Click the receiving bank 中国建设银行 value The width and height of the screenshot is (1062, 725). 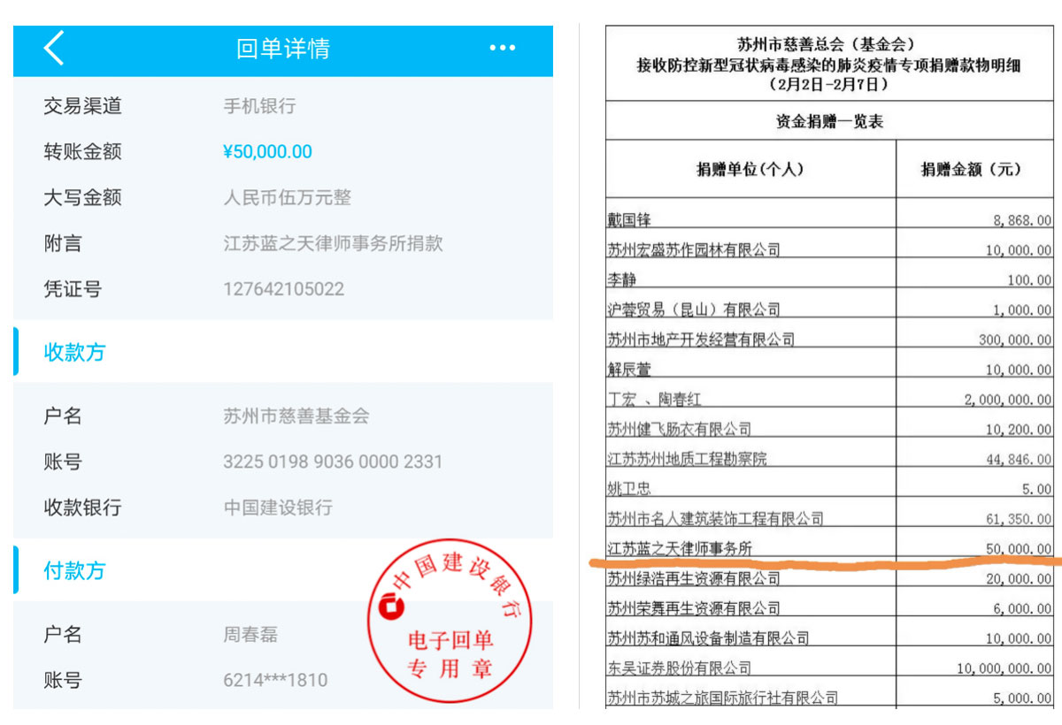coord(278,507)
